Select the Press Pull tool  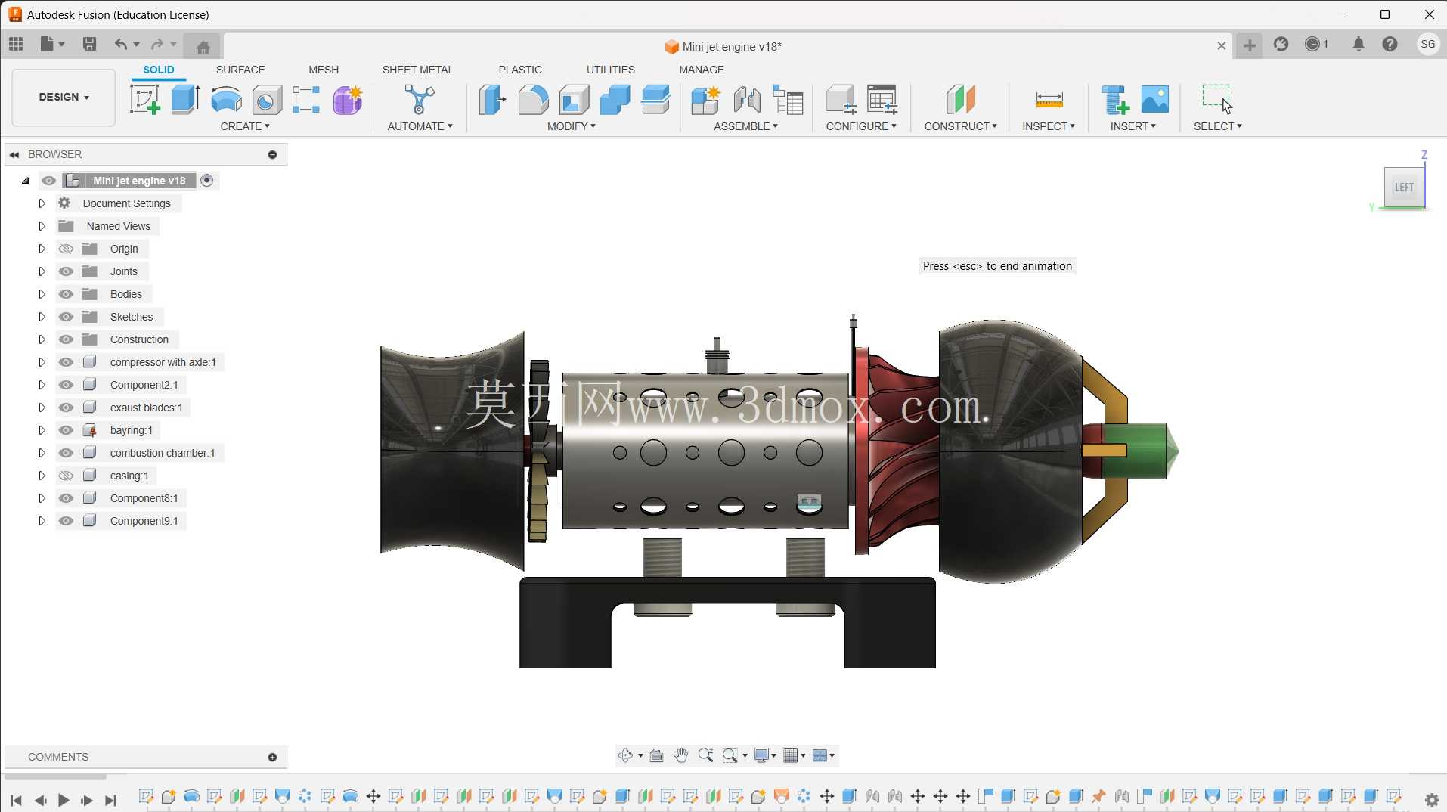click(492, 99)
